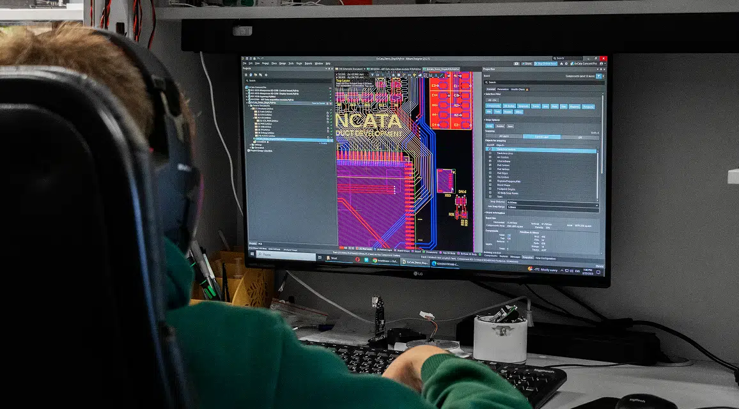Switch to the PCB panel tab at bottom left
Viewport: 739px width, 409px height.
tap(260, 243)
